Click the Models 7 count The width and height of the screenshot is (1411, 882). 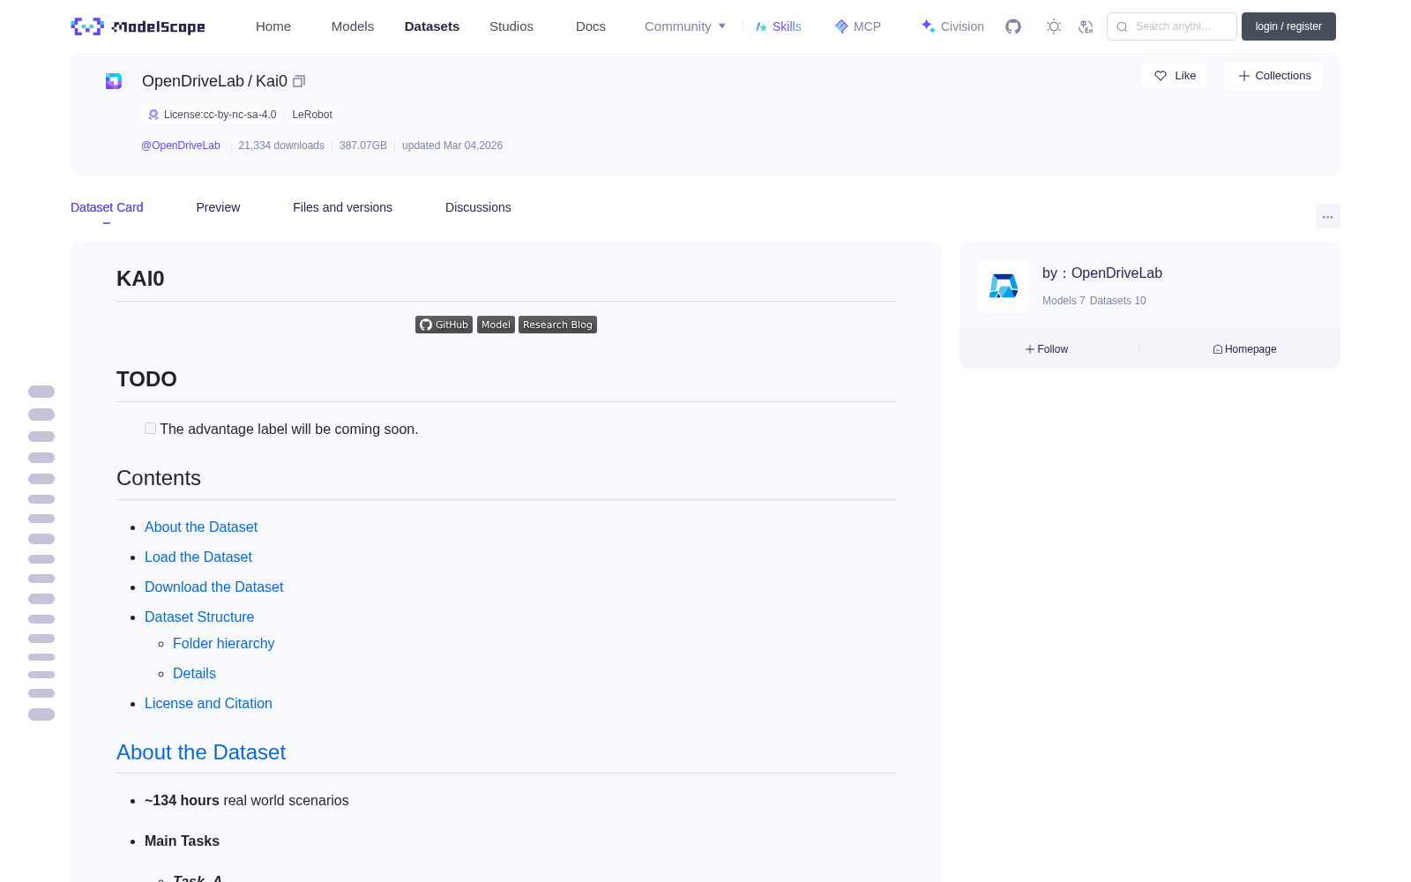click(1064, 301)
